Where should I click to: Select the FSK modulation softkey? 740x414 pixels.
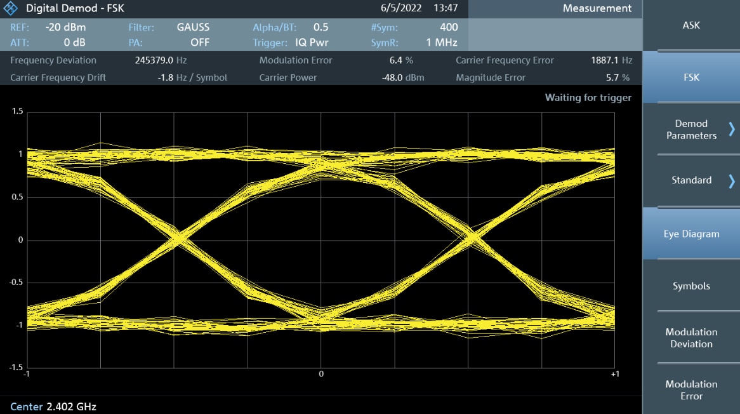click(691, 77)
